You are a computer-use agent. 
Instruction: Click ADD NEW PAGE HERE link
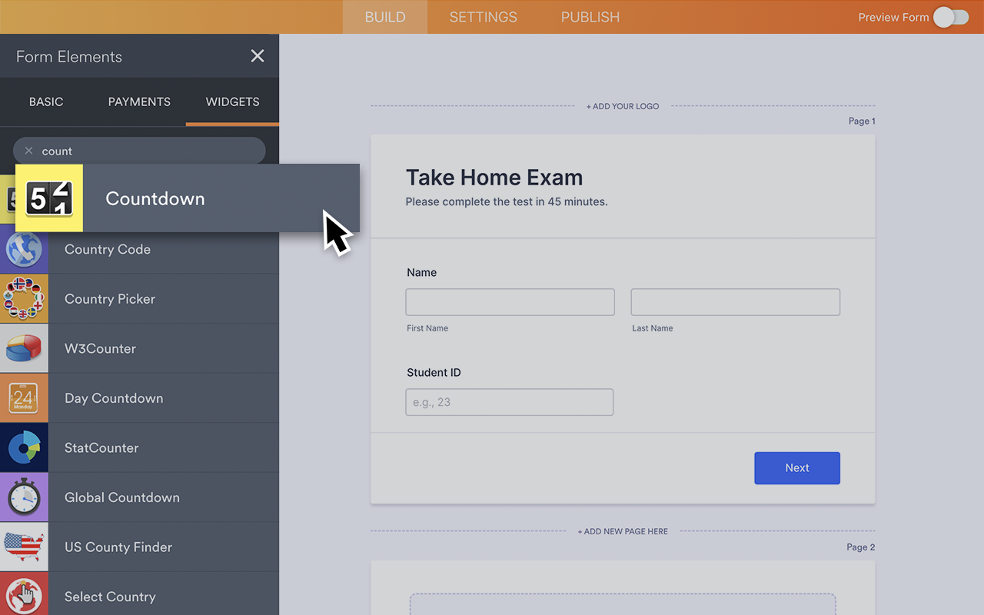[623, 530]
